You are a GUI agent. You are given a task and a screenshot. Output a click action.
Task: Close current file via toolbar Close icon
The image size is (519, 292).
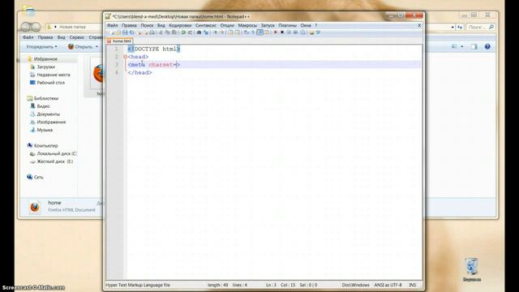pyautogui.click(x=139, y=32)
